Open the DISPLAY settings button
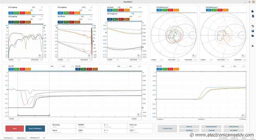The width and height of the screenshot is (256, 140). click(x=189, y=127)
